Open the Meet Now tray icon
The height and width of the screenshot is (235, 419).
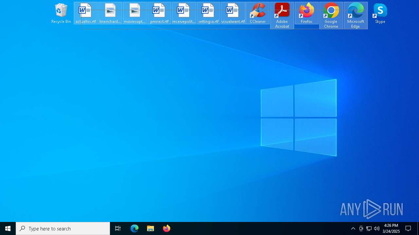[x=361, y=228]
